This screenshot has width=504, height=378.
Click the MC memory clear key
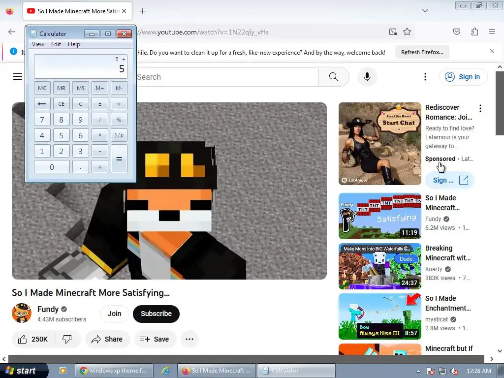pyautogui.click(x=42, y=88)
